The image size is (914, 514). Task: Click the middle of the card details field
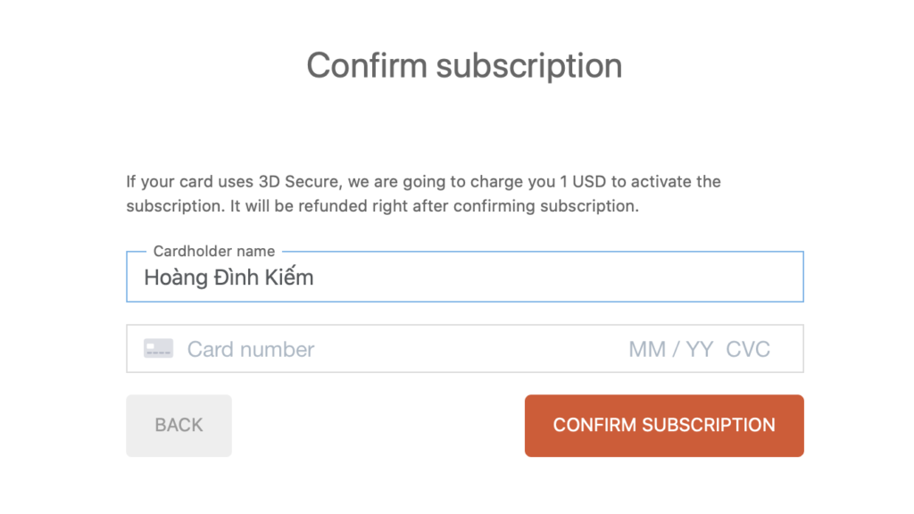click(x=464, y=349)
